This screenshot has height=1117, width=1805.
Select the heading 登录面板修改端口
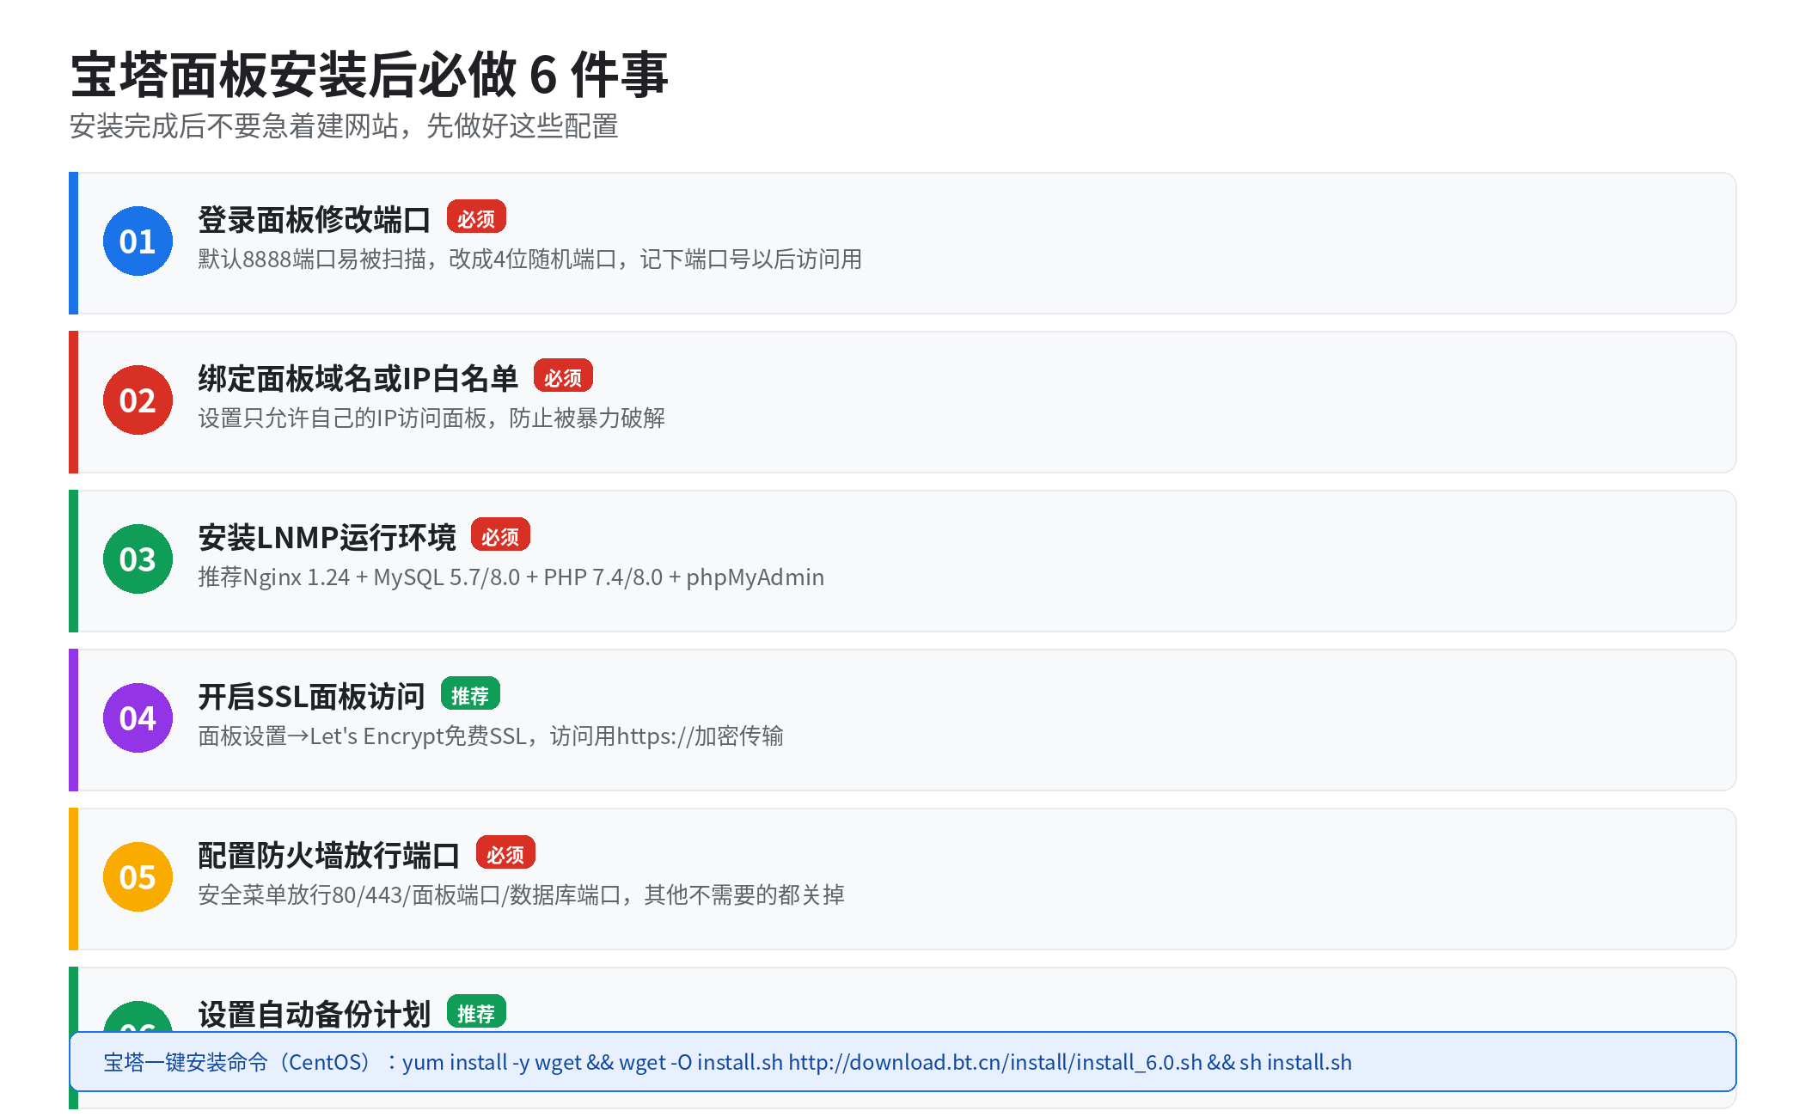pyautogui.click(x=315, y=220)
